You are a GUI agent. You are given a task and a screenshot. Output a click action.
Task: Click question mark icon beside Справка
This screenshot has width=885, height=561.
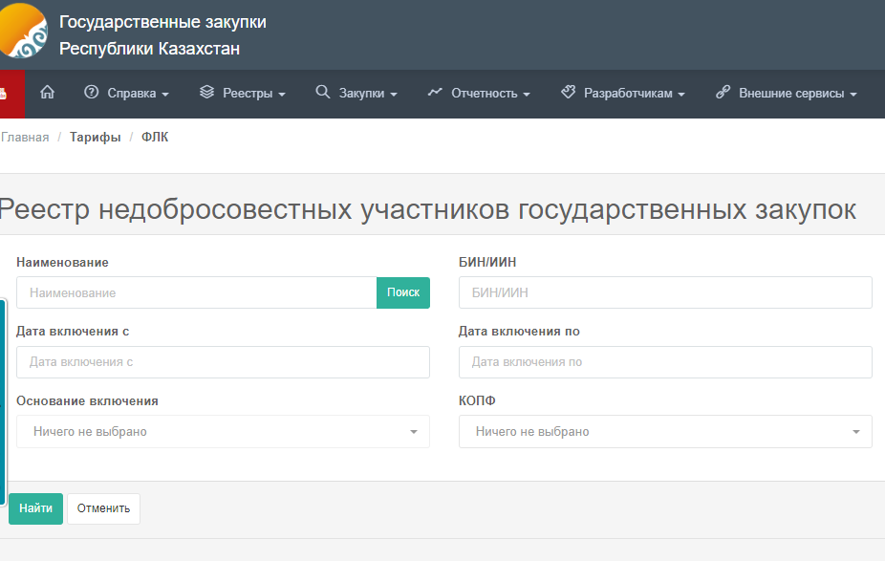(92, 94)
